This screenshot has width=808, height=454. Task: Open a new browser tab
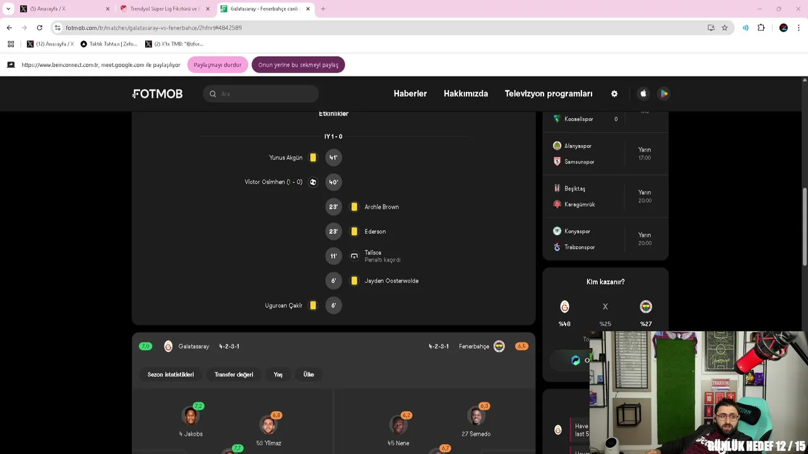[x=323, y=9]
